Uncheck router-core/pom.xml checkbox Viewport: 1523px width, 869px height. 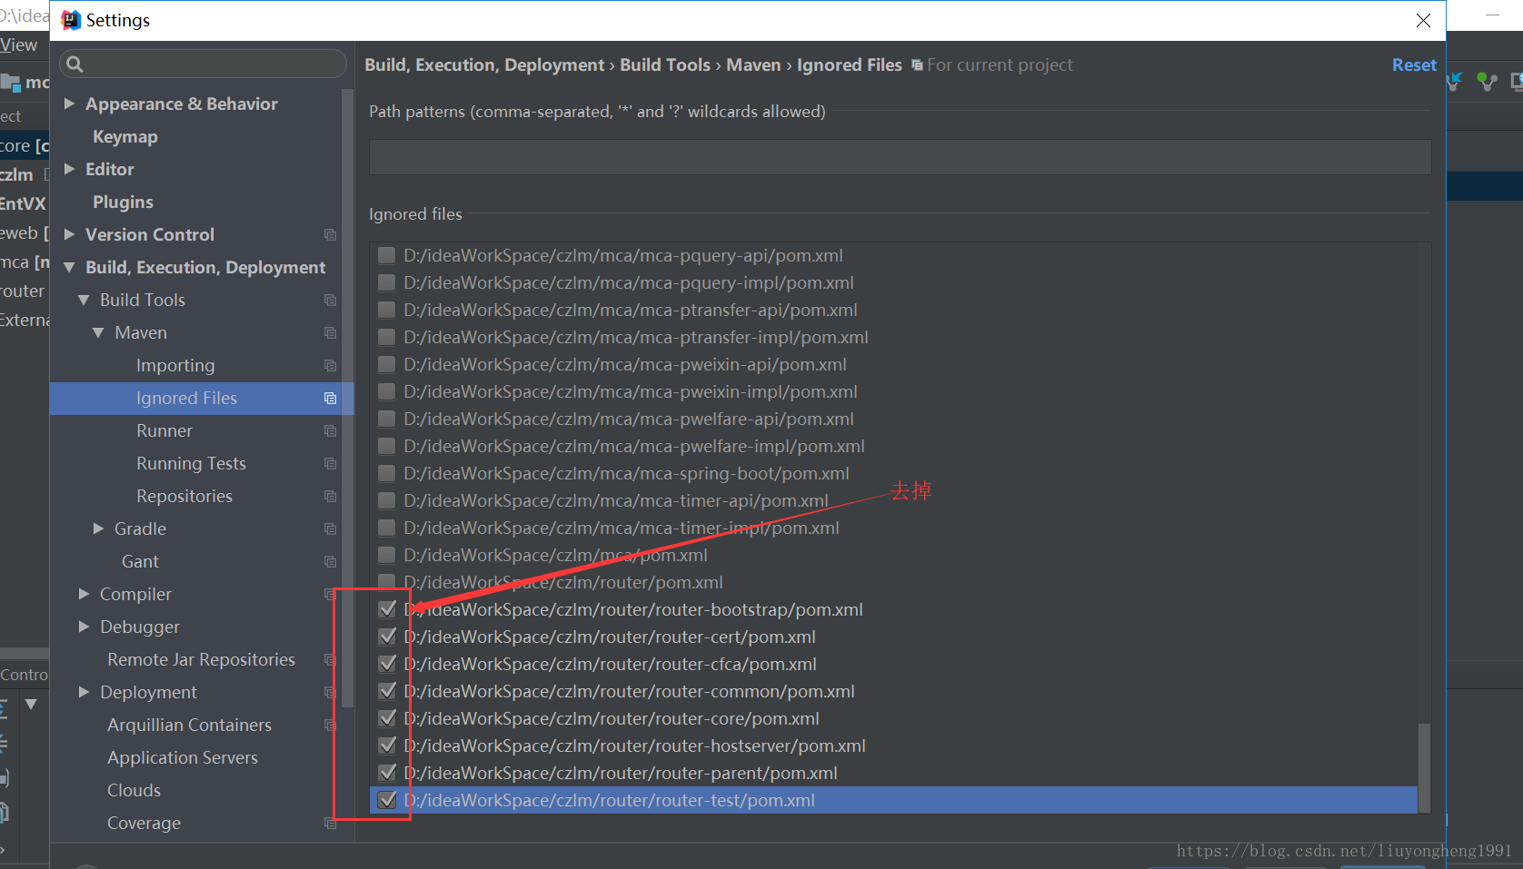pos(387,718)
